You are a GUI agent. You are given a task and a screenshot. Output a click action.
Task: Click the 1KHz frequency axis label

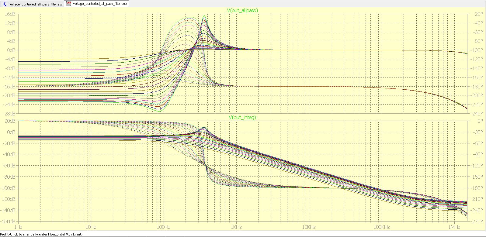pos(236,227)
